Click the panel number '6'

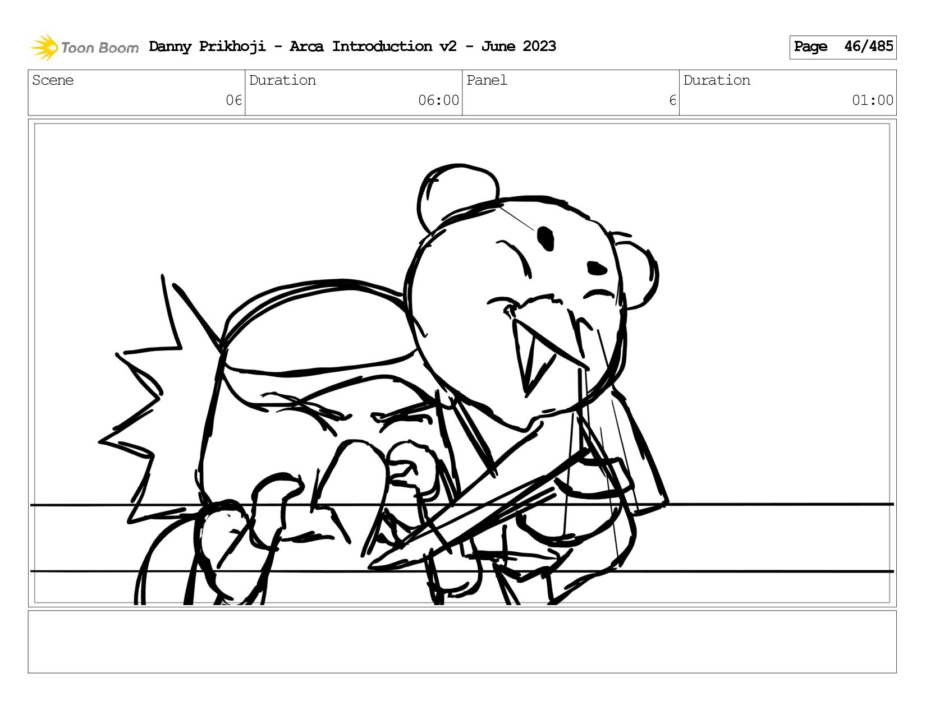click(672, 100)
